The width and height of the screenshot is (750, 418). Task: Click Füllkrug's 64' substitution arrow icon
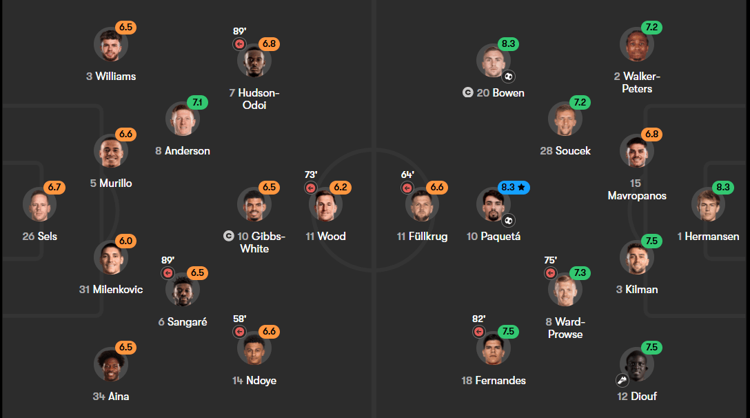coord(407,188)
